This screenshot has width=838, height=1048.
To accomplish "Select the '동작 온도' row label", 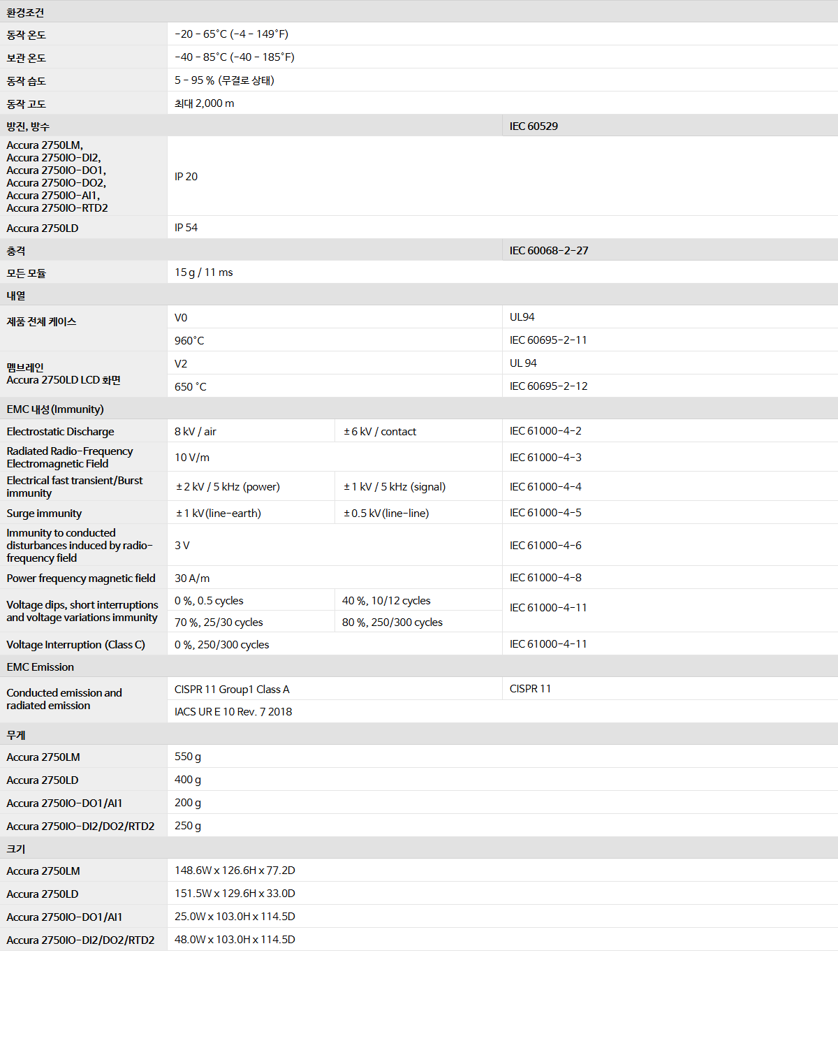I will point(27,35).
